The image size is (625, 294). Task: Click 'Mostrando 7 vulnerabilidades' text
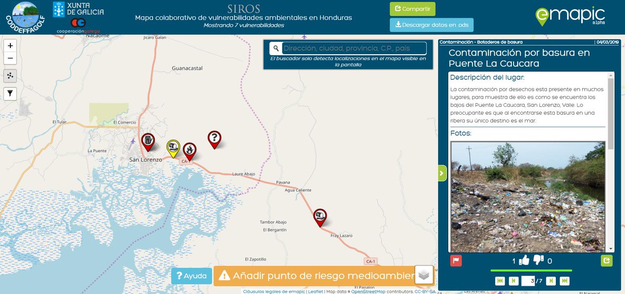[x=244, y=25]
